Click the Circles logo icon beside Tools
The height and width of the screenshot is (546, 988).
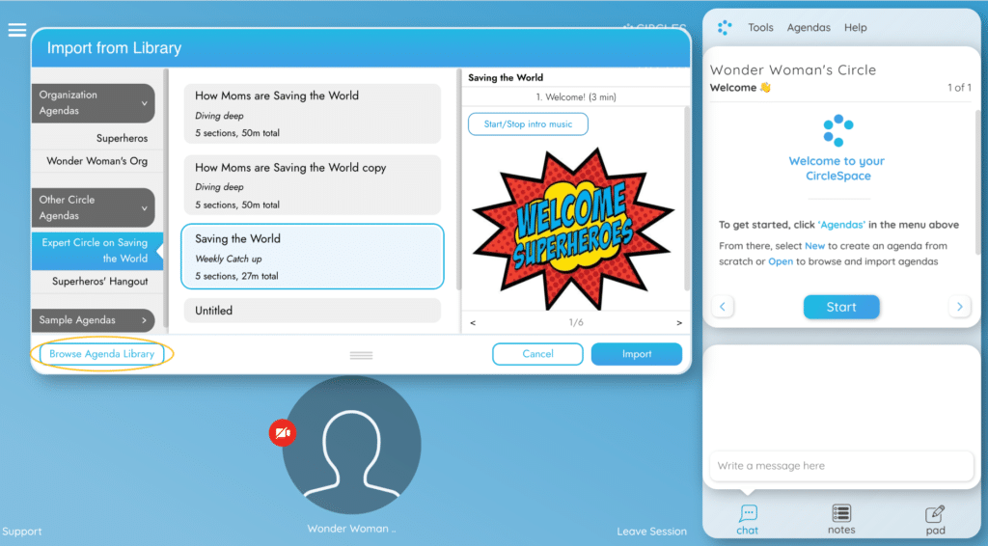(725, 28)
